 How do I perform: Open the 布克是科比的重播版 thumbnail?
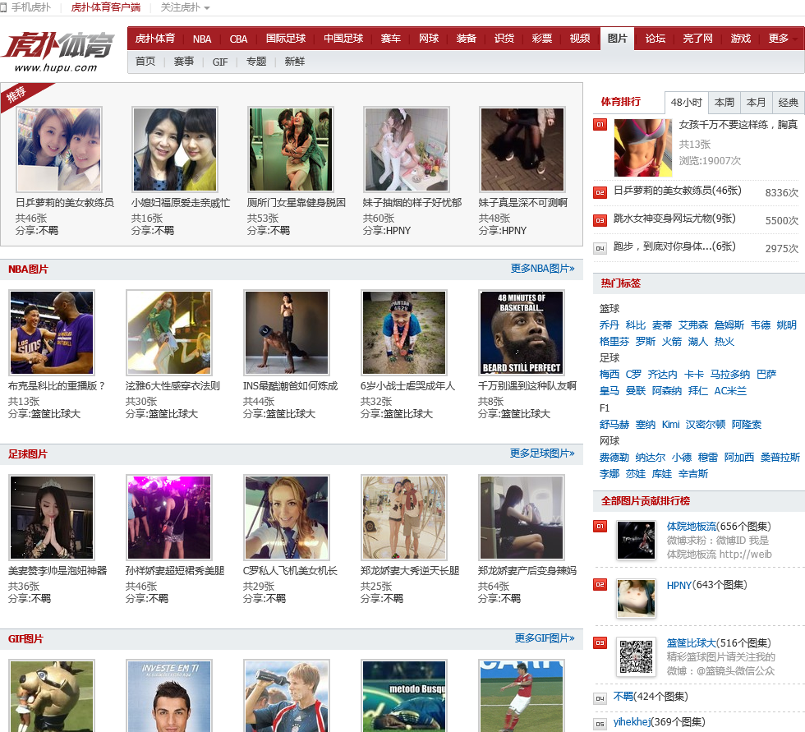pyautogui.click(x=51, y=333)
